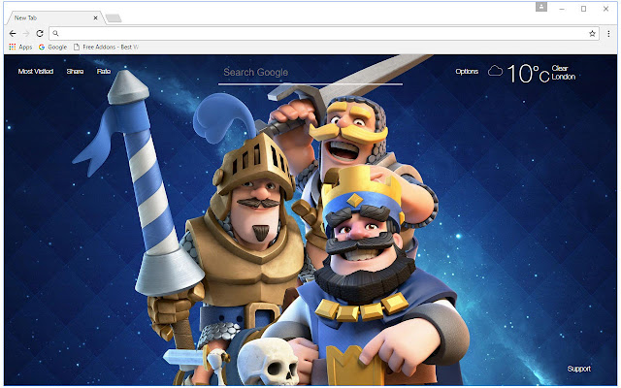Image resolution: width=621 pixels, height=388 pixels.
Task: Close the New Tab tab
Action: pos(95,17)
